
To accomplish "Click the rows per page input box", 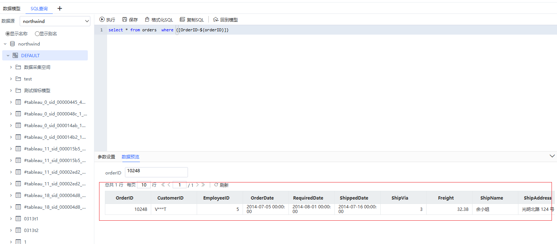I will point(144,185).
